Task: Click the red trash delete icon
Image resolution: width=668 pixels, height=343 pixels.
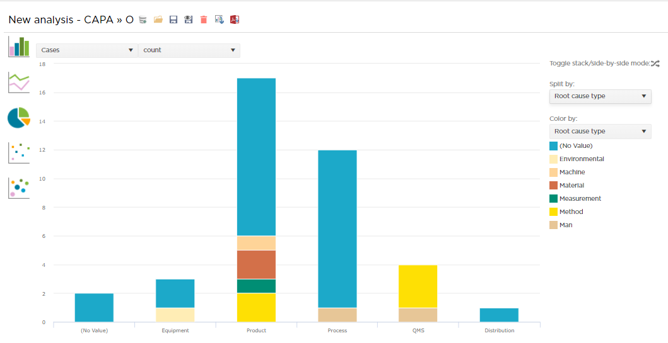Action: click(204, 20)
